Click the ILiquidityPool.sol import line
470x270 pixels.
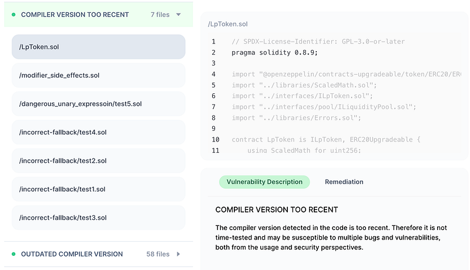[324, 107]
